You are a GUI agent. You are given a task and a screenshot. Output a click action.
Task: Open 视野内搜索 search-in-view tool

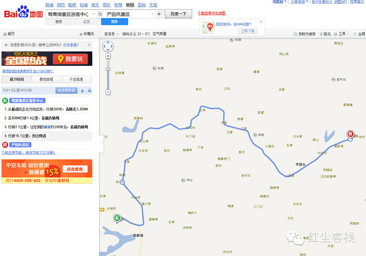[x=305, y=34]
